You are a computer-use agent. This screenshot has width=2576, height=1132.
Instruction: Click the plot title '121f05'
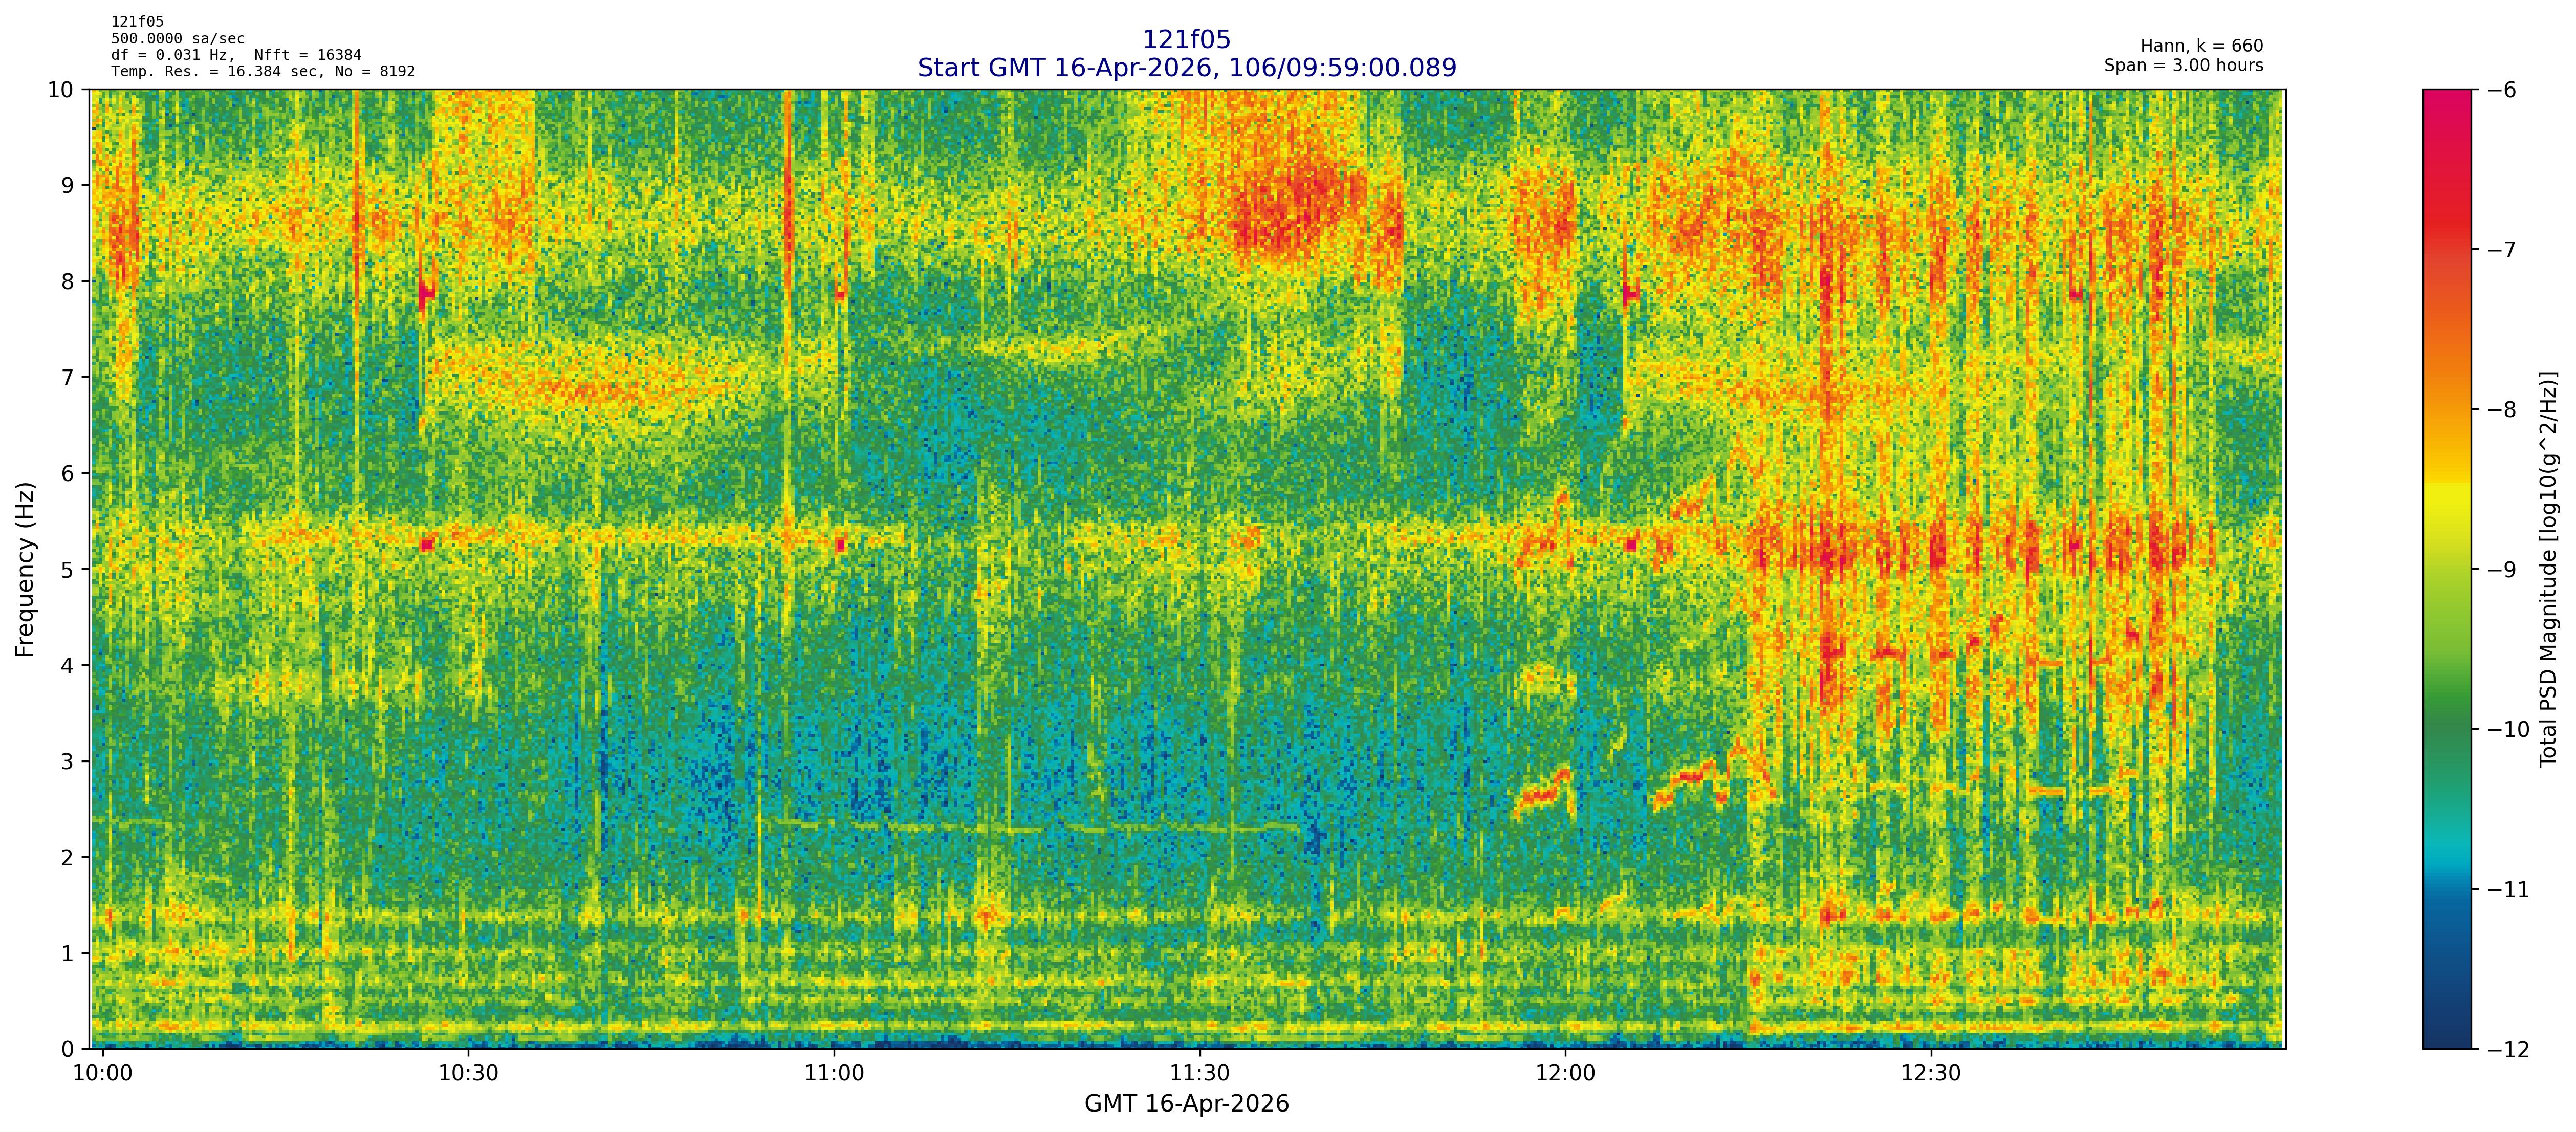click(x=1186, y=40)
